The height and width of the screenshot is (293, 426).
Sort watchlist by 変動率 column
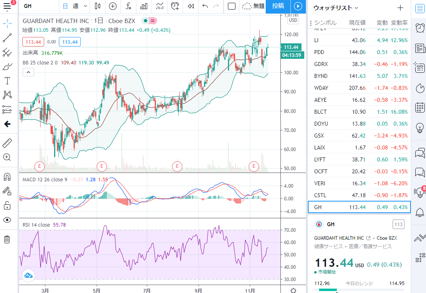pyautogui.click(x=399, y=23)
